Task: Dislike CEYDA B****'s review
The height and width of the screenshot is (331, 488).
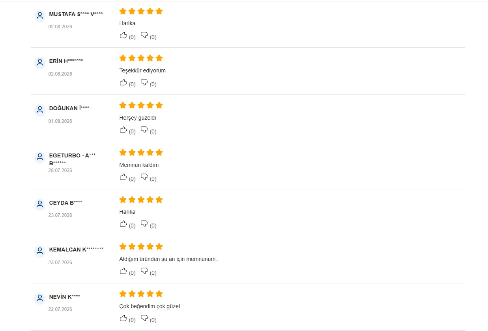Action: [x=144, y=224]
